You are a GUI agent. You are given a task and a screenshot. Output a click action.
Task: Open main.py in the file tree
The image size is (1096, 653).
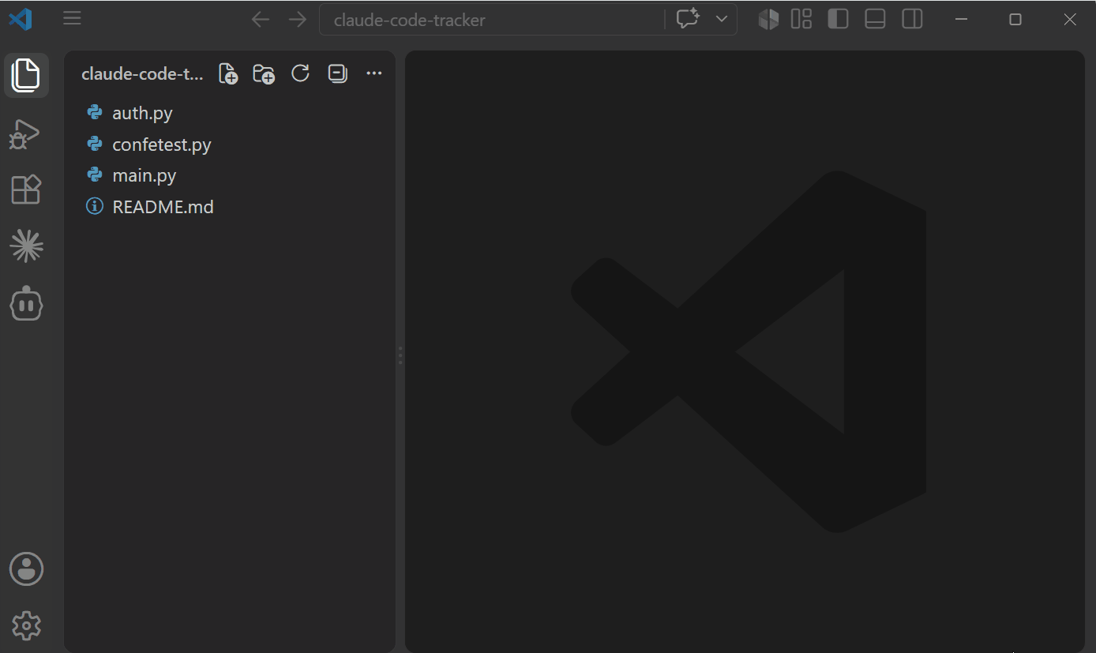(229, 175)
